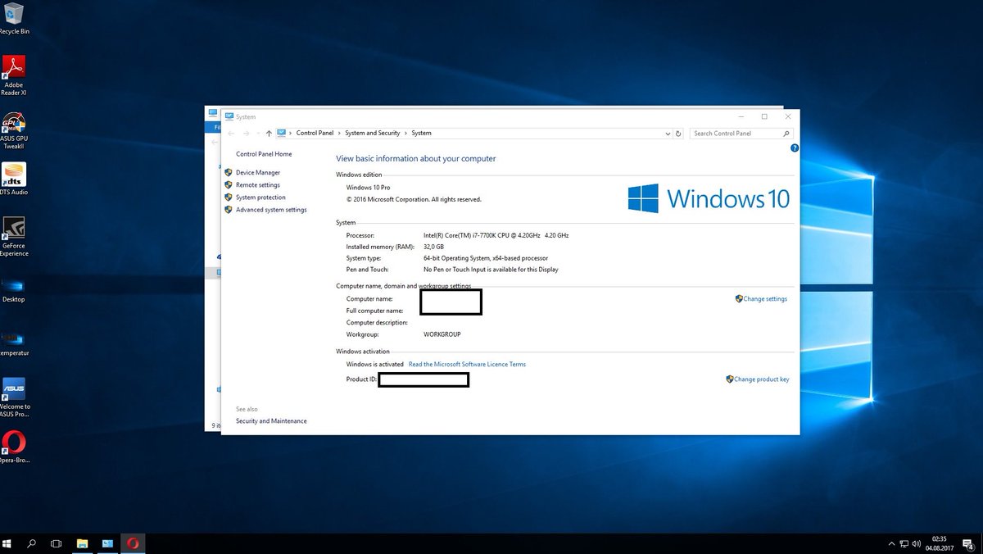Expand arrow after Control Panel breadcrumb

point(339,133)
